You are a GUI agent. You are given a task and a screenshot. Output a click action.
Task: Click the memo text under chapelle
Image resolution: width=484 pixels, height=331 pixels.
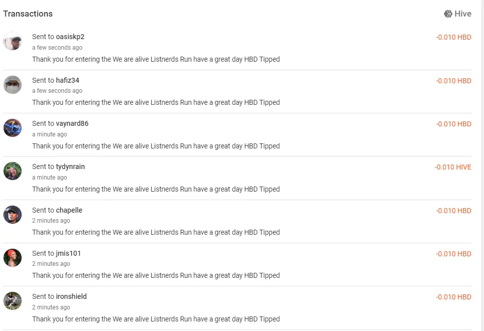156,232
